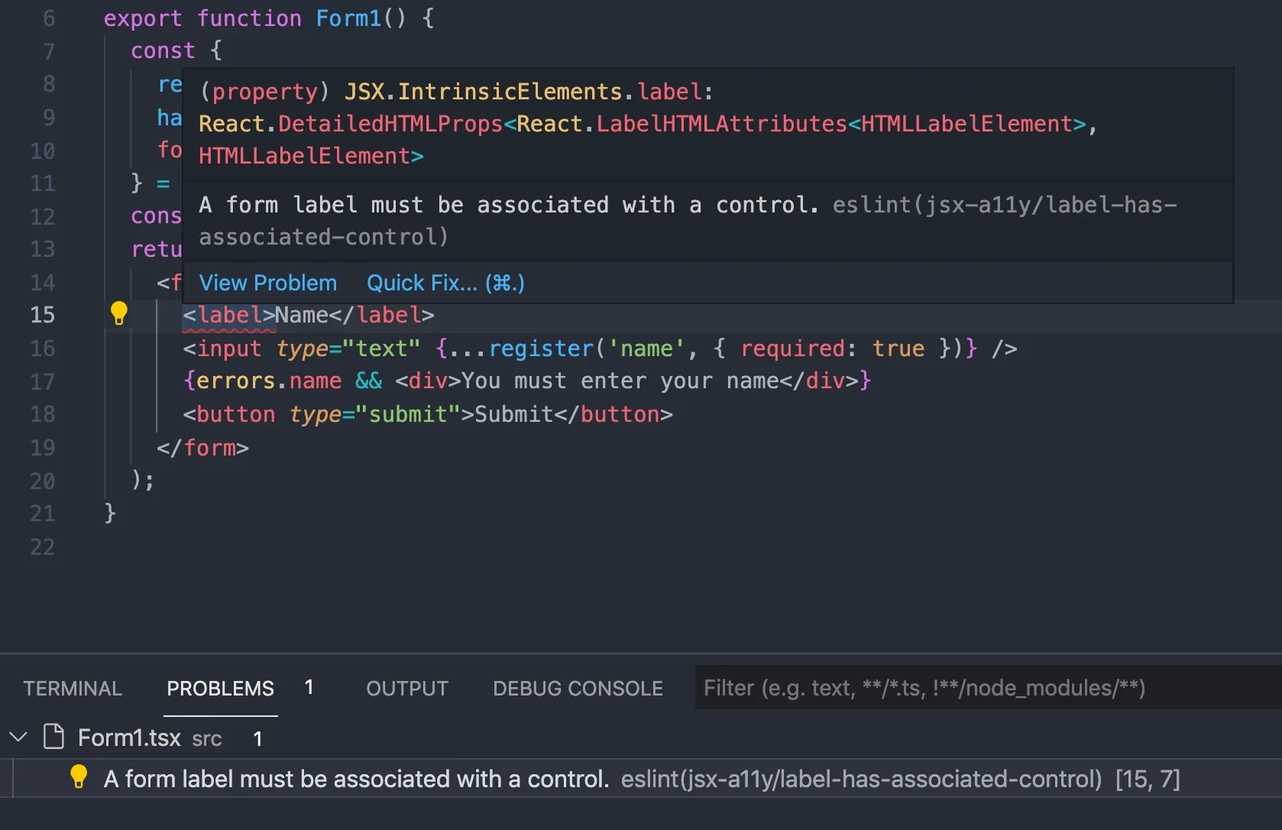Collapse the Form1.tsx problems group
Screen dimensions: 1282x830
pos(18,737)
